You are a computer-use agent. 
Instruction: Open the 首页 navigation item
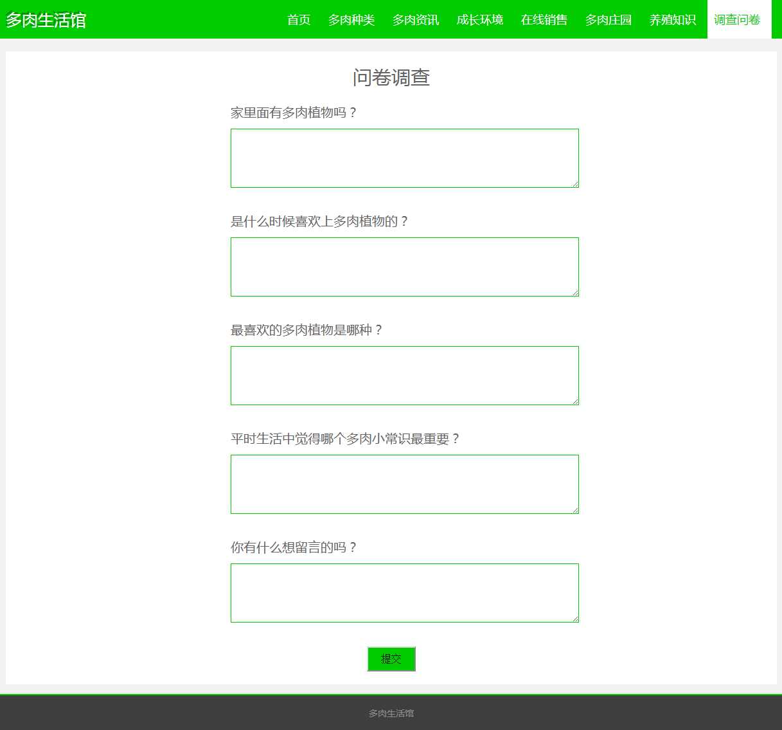(299, 20)
